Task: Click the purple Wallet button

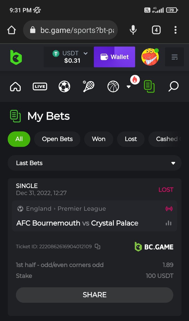Action: click(x=114, y=57)
